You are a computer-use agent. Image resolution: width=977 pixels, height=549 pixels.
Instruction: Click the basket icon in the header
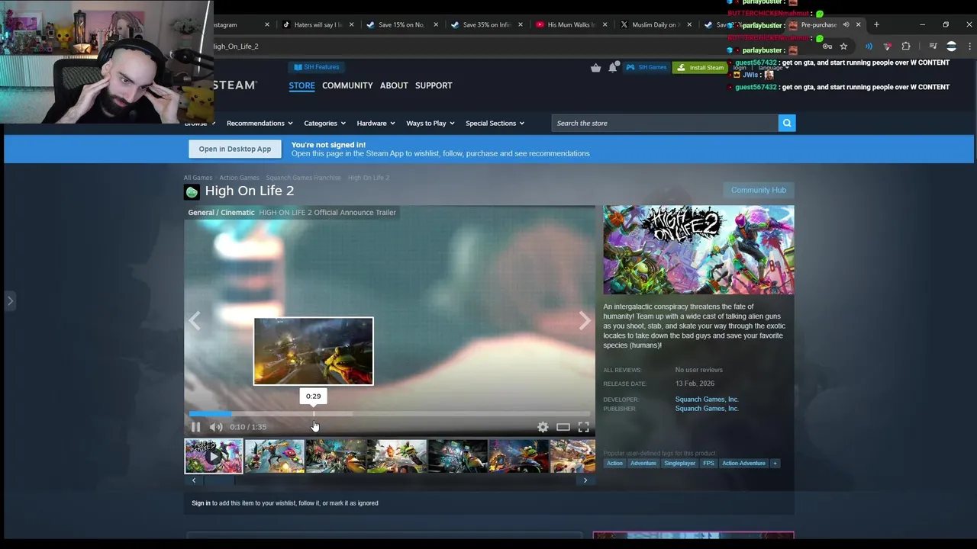tap(595, 68)
